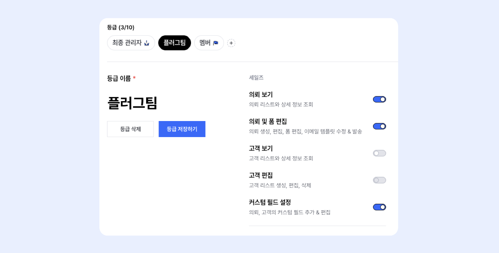This screenshot has height=253, width=499.
Task: Save with the 등급 저장하기 button
Action: [x=182, y=129]
